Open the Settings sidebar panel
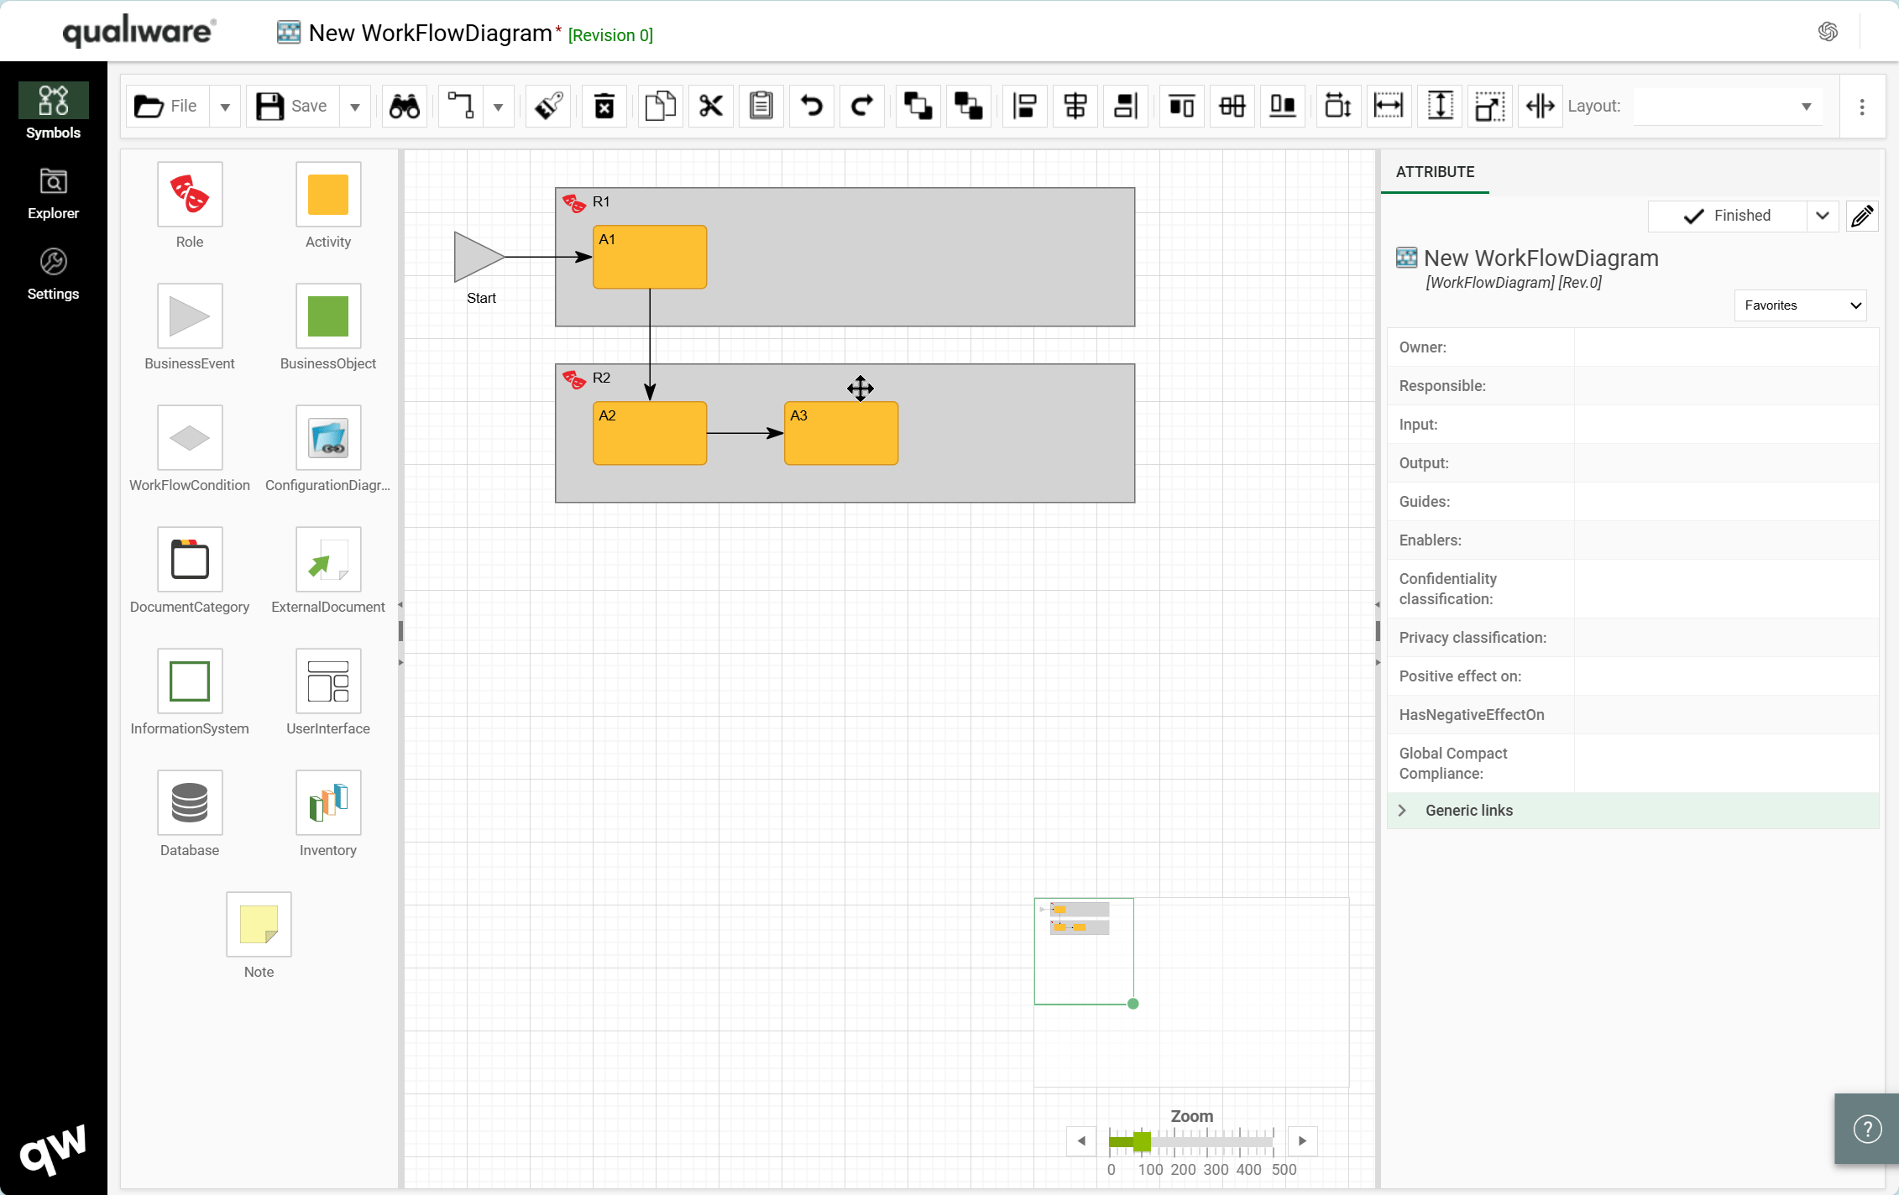 (53, 272)
